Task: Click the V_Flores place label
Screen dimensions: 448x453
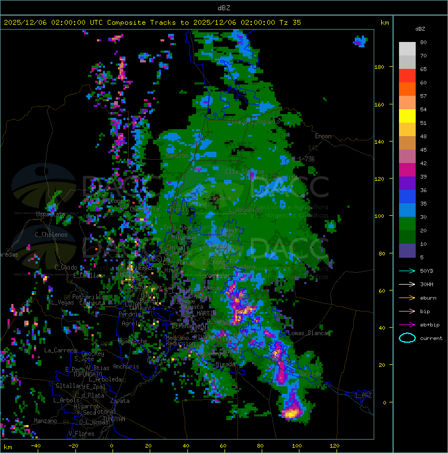Action: (x=81, y=434)
